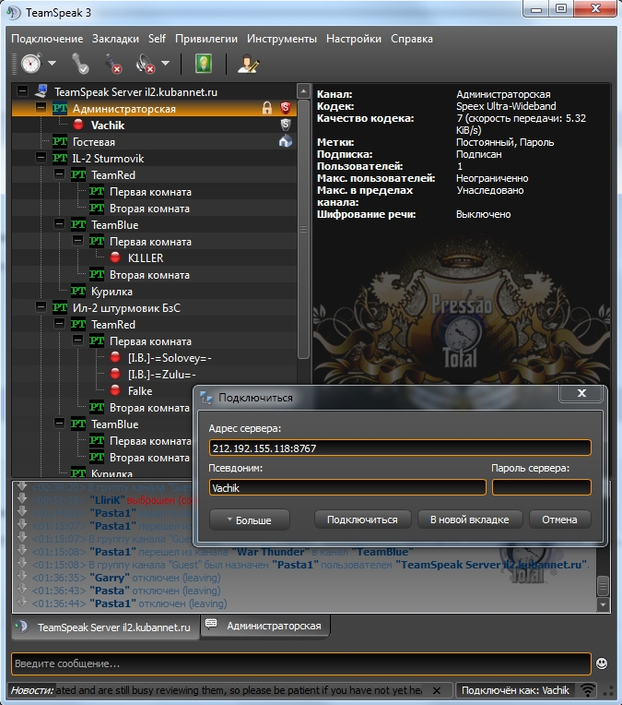Click the PT icon of Гостевая
This screenshot has height=705, width=622.
pos(60,141)
